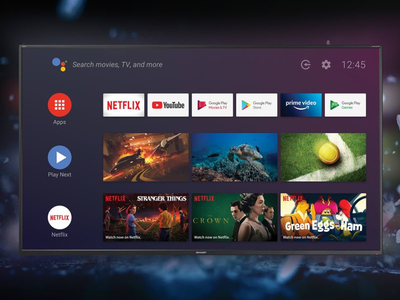Click 'Watch now on Netflix.' on The Crown
This screenshot has height=300, width=400.
(x=212, y=237)
